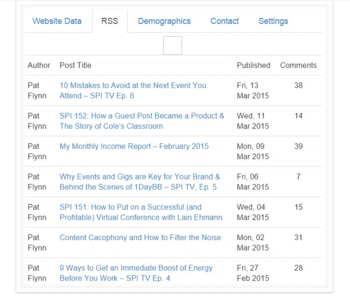
Task: Select the RSS tab
Action: click(x=109, y=21)
